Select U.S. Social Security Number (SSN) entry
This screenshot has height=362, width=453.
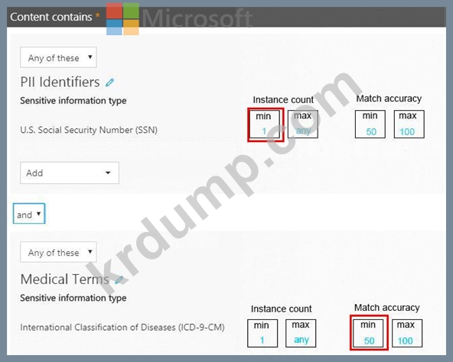[89, 130]
